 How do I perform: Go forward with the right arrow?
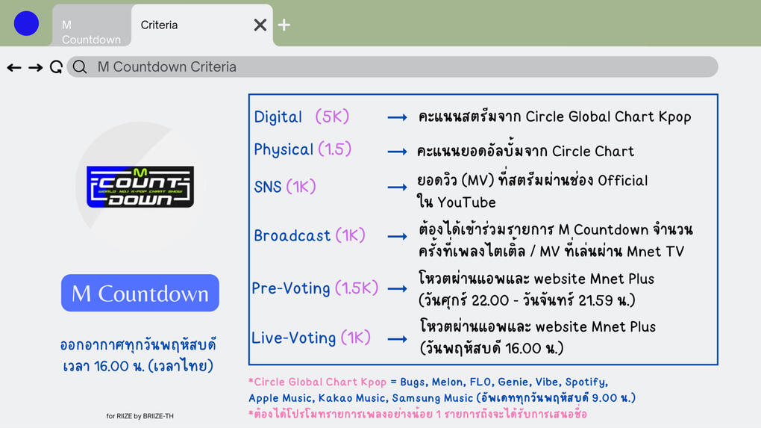point(35,67)
